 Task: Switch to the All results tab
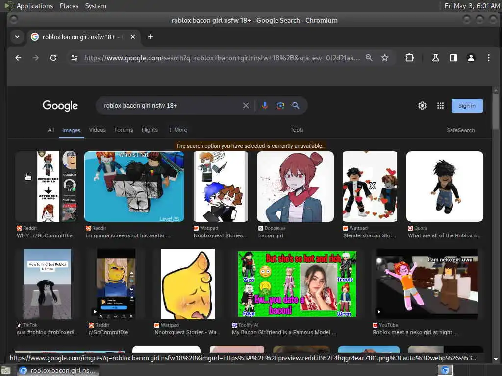51,130
